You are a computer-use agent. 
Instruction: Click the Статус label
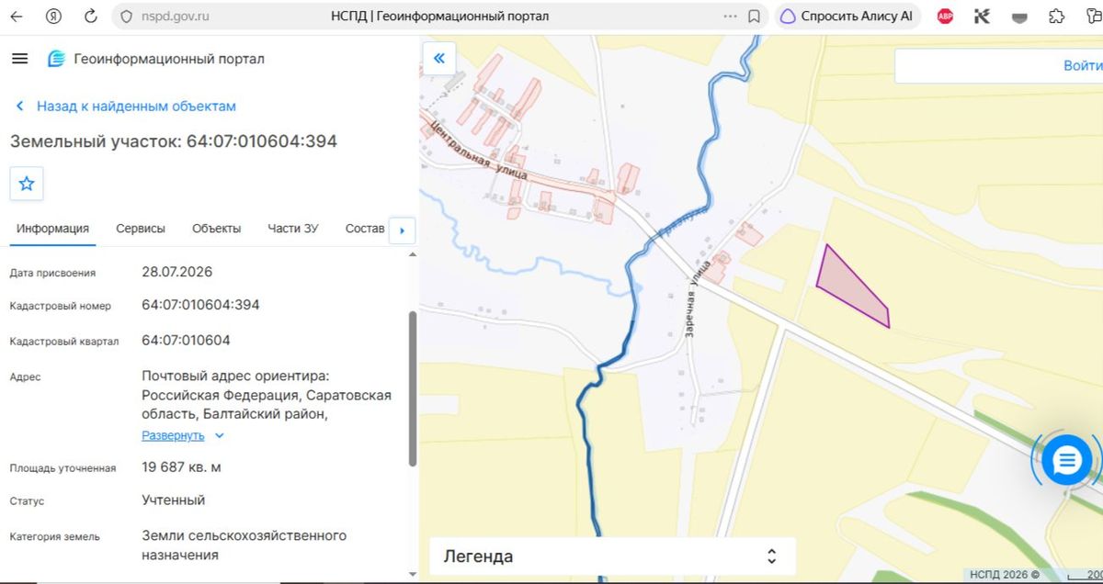click(27, 501)
